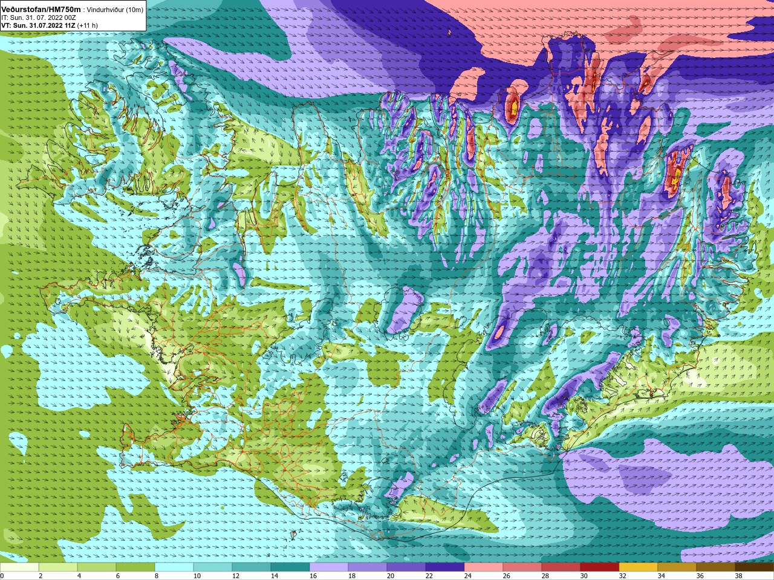The height and width of the screenshot is (580, 774).
Task: Click the legend value label 16
Action: coord(313,576)
